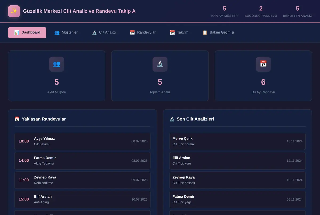Click the 15.11.2024 analysis date

point(295,141)
